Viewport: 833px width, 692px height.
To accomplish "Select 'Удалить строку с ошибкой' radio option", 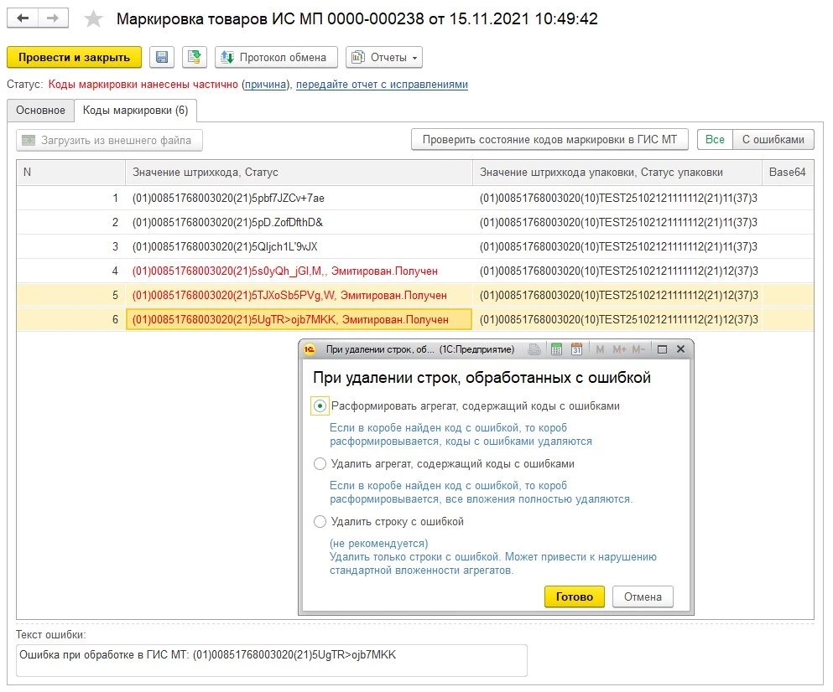I will point(320,522).
